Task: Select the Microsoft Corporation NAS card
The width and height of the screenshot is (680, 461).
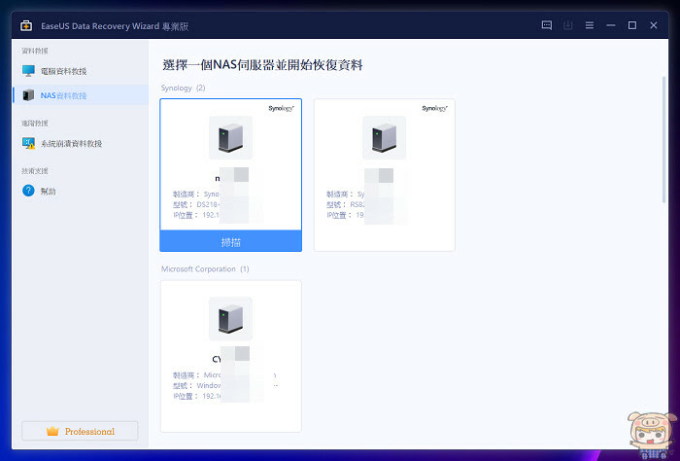Action: tap(231, 356)
